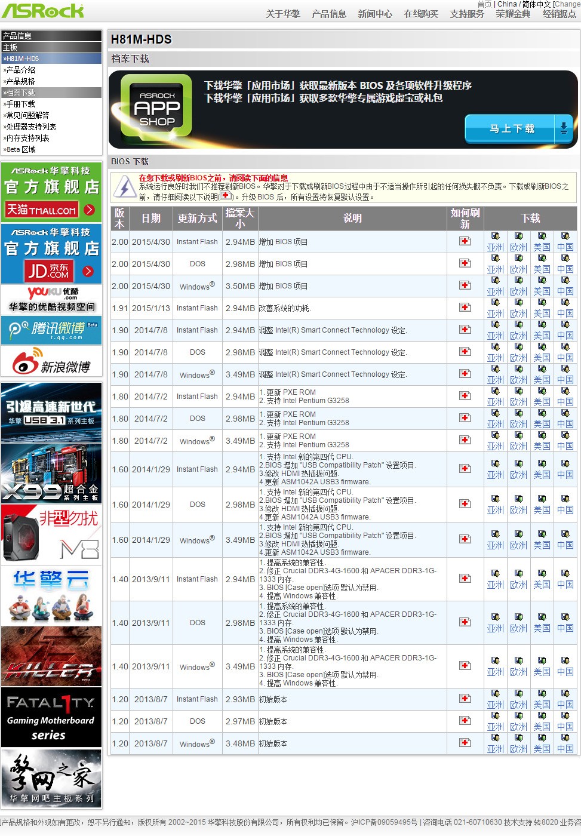
Task: Click 欧洲 download icon for 1.40 DOS
Action: pos(518,617)
